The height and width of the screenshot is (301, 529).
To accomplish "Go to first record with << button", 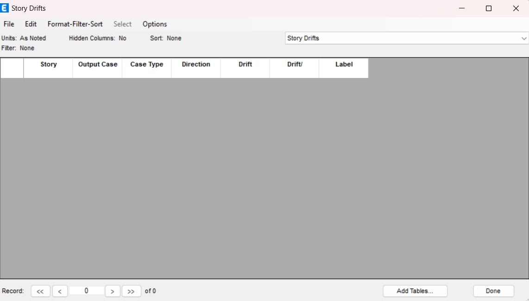I will point(40,291).
